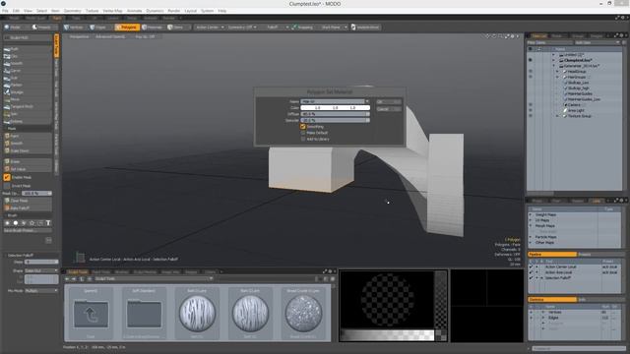Select the Emboss sculpt tool
The width and height of the screenshot is (630, 354).
point(28,121)
